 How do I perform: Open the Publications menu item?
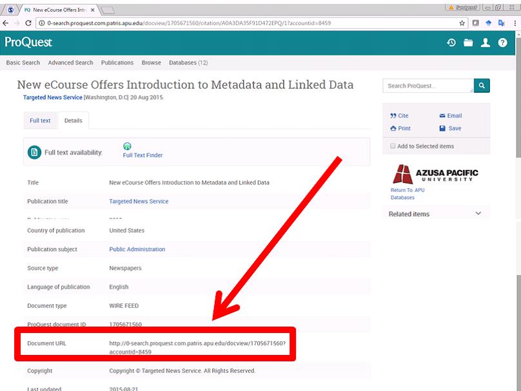117,62
